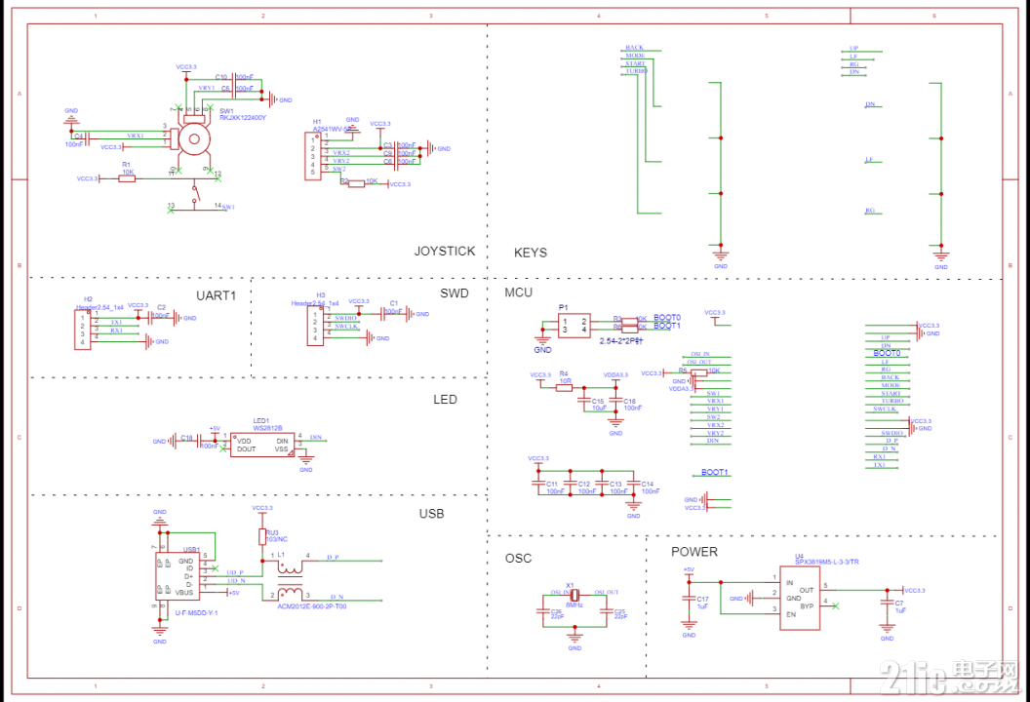The image size is (1030, 702).
Task: Select decoupling capacitor C14
Action: click(633, 484)
